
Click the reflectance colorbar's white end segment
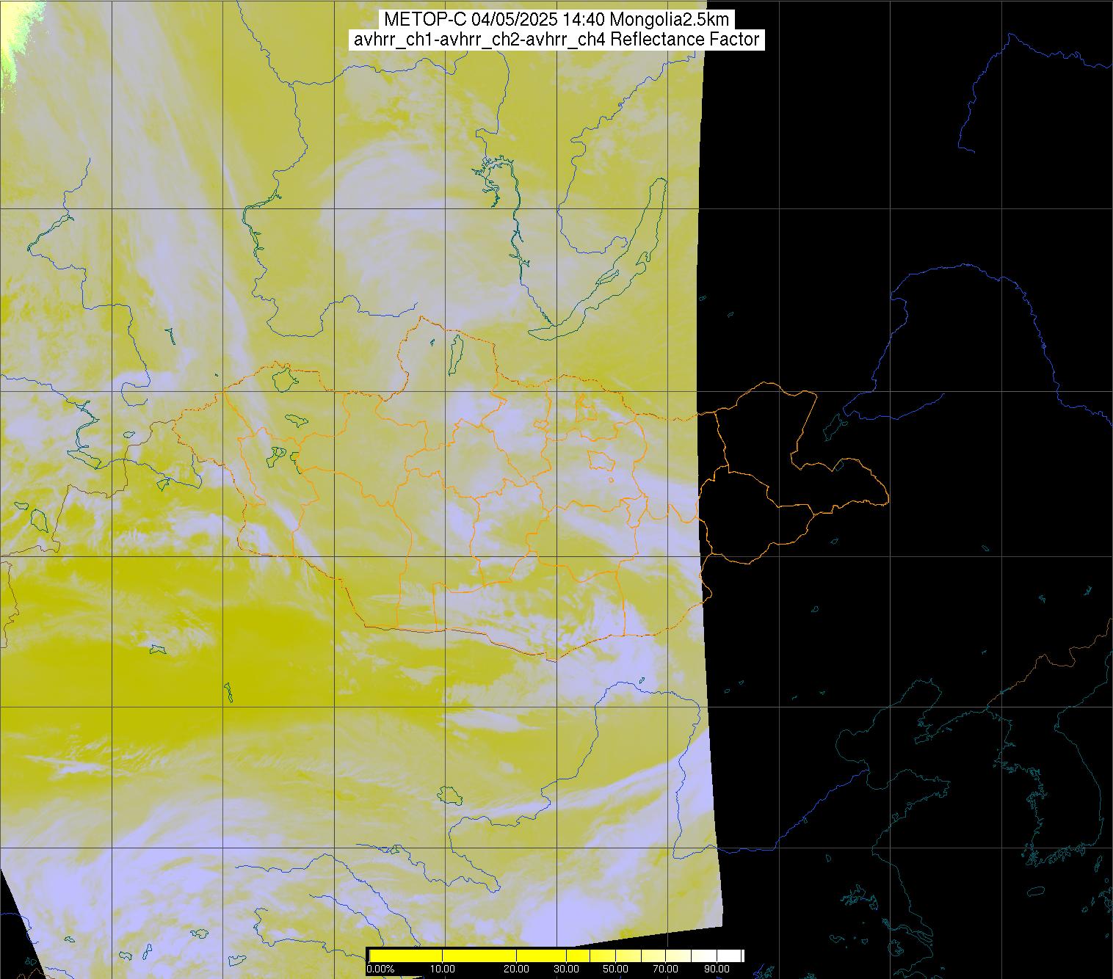click(729, 956)
